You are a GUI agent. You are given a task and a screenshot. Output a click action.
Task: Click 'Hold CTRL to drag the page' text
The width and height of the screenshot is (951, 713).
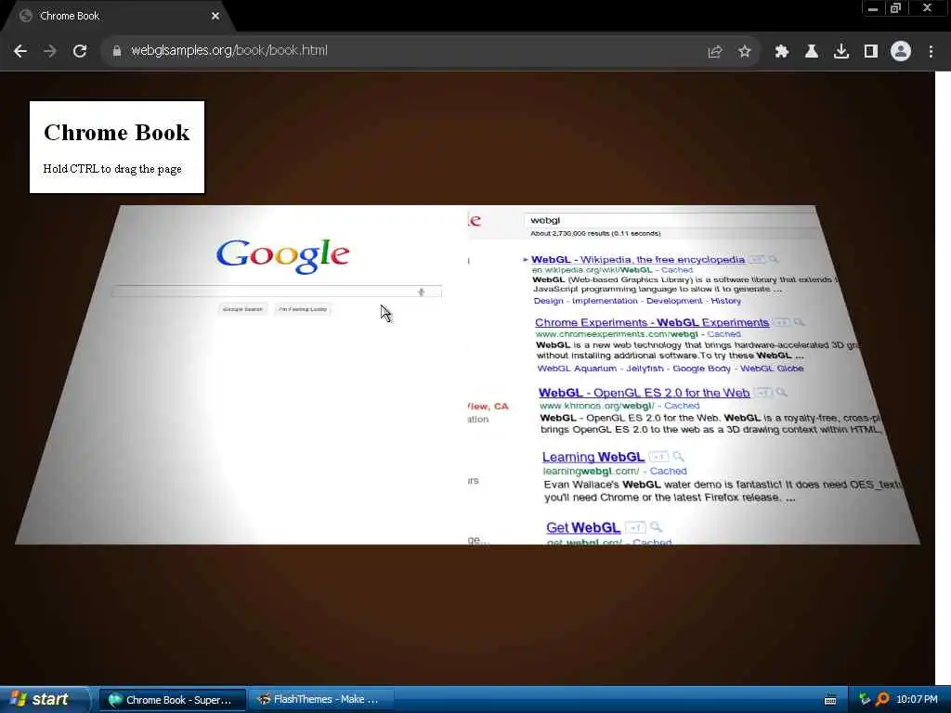[112, 169]
